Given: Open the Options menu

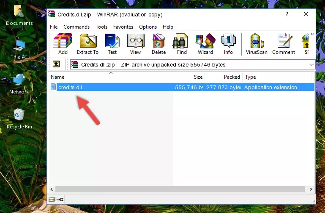Looking at the screenshot, I should (x=148, y=27).
